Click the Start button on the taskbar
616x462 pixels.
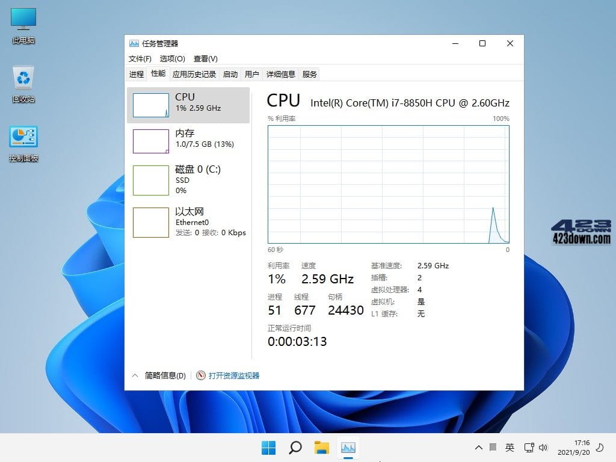pos(268,448)
